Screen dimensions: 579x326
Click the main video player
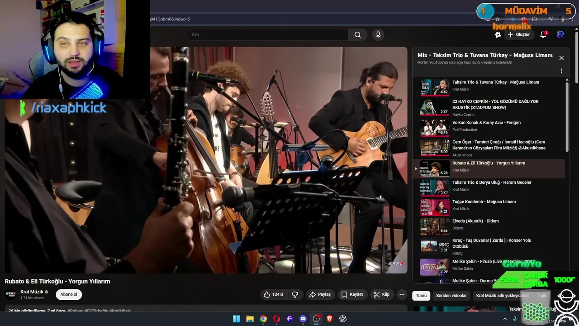pyautogui.click(x=206, y=160)
